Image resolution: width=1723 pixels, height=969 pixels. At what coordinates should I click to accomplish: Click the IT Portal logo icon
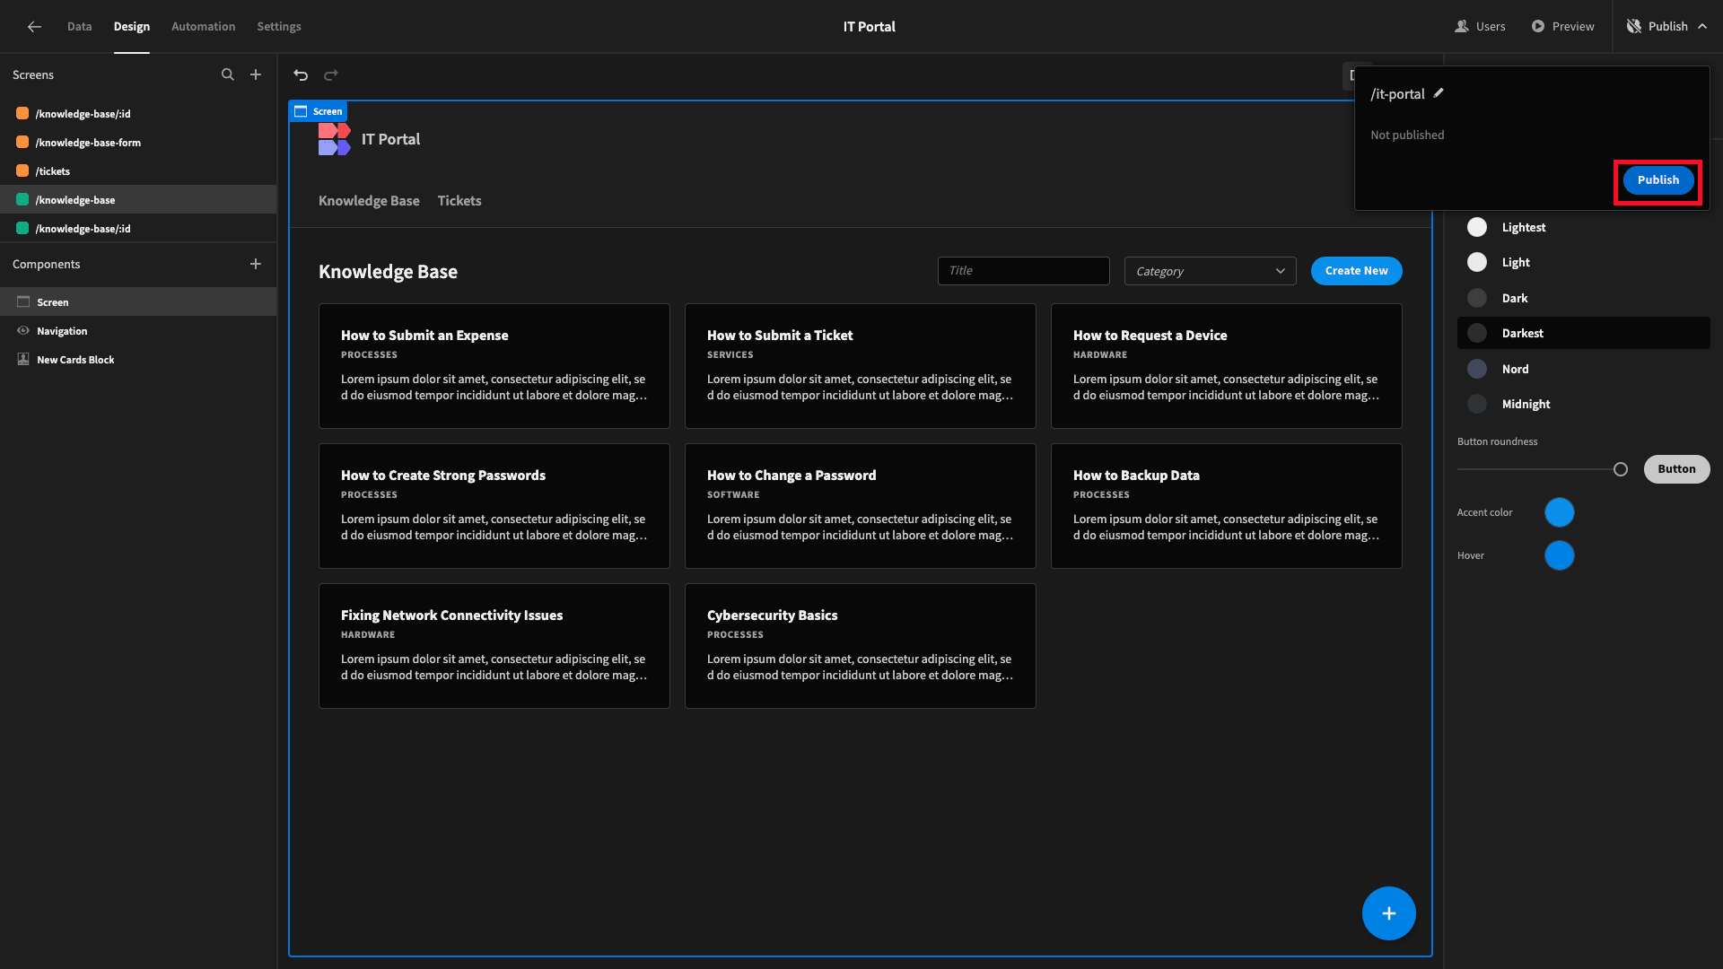pos(334,139)
